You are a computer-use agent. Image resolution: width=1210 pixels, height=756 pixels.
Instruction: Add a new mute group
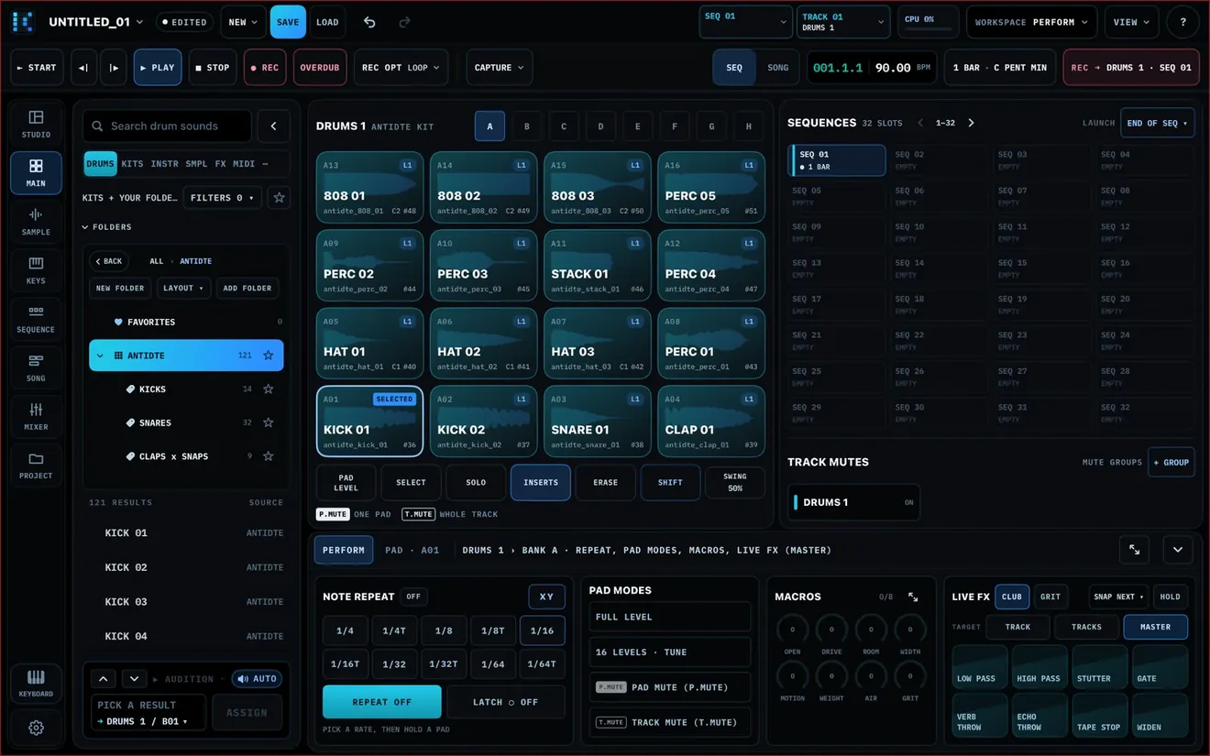pyautogui.click(x=1171, y=463)
